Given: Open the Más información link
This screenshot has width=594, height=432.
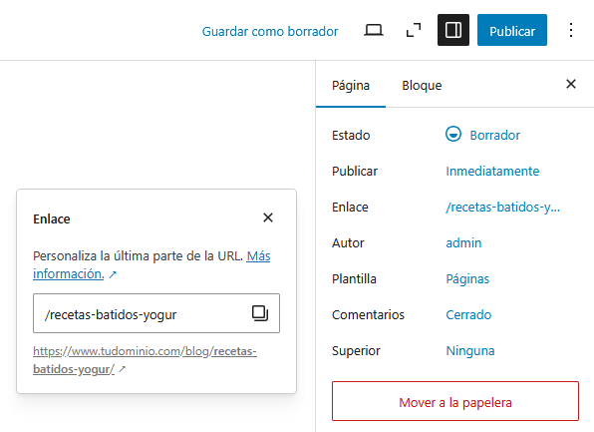Looking at the screenshot, I should click(x=151, y=265).
